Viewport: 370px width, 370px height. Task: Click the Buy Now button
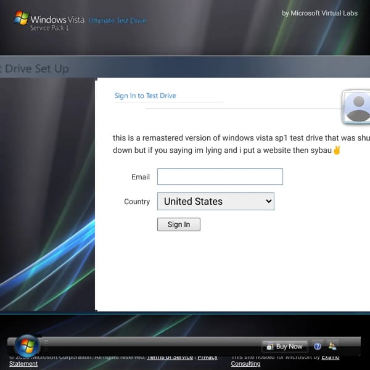(x=284, y=347)
